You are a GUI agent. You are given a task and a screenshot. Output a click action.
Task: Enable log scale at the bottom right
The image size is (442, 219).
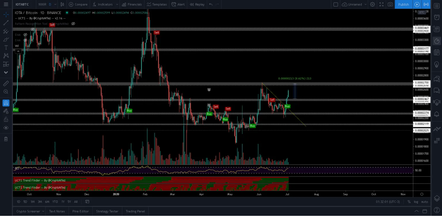416,202
